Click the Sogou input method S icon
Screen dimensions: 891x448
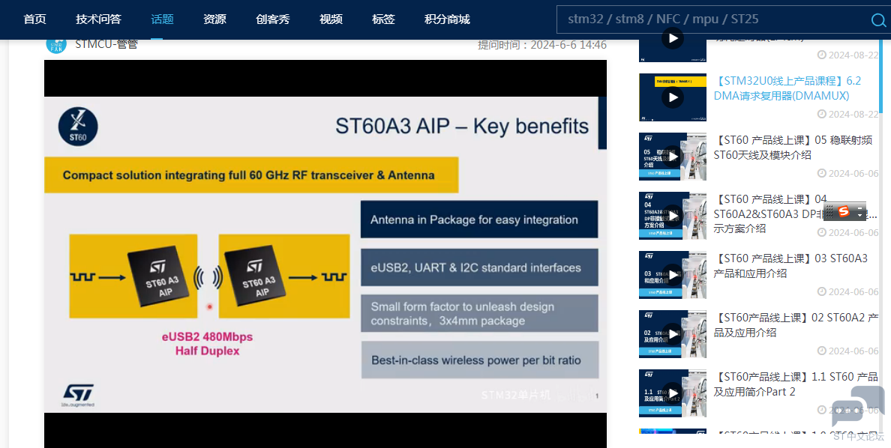point(843,212)
